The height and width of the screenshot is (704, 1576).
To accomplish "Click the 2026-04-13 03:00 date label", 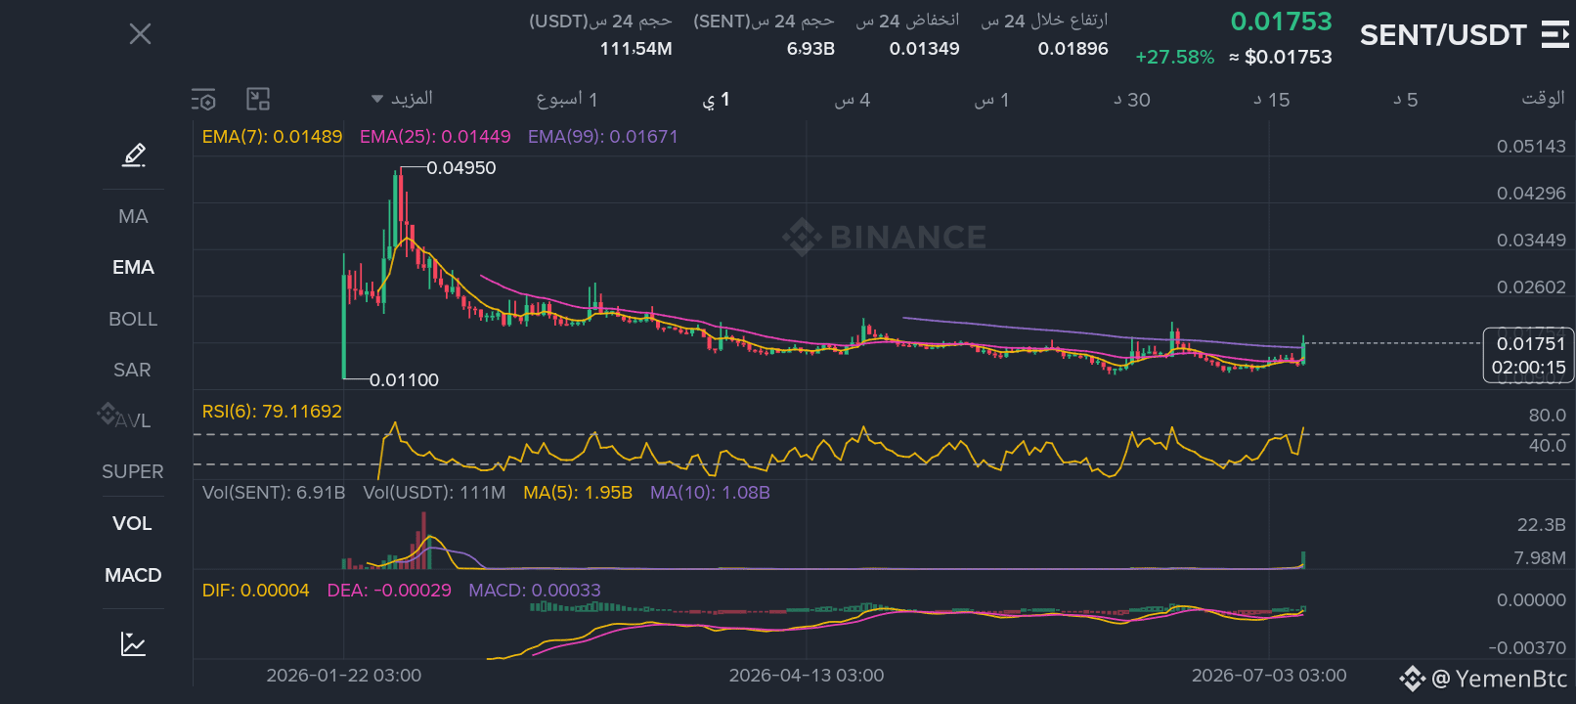I will click(807, 676).
